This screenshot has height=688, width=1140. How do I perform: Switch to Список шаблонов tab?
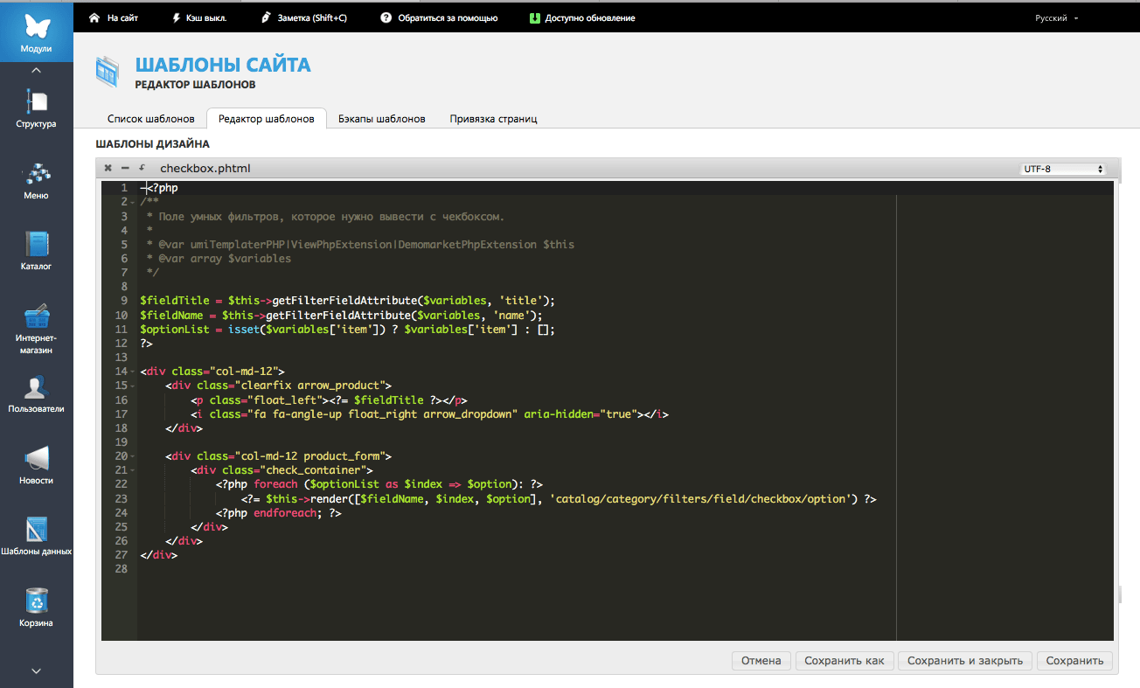pyautogui.click(x=151, y=119)
